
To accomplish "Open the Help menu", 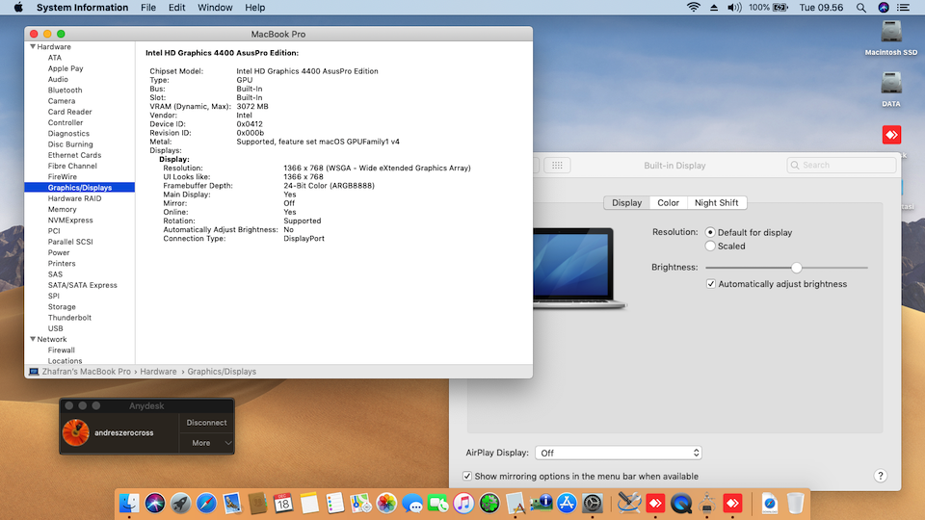I will point(254,8).
